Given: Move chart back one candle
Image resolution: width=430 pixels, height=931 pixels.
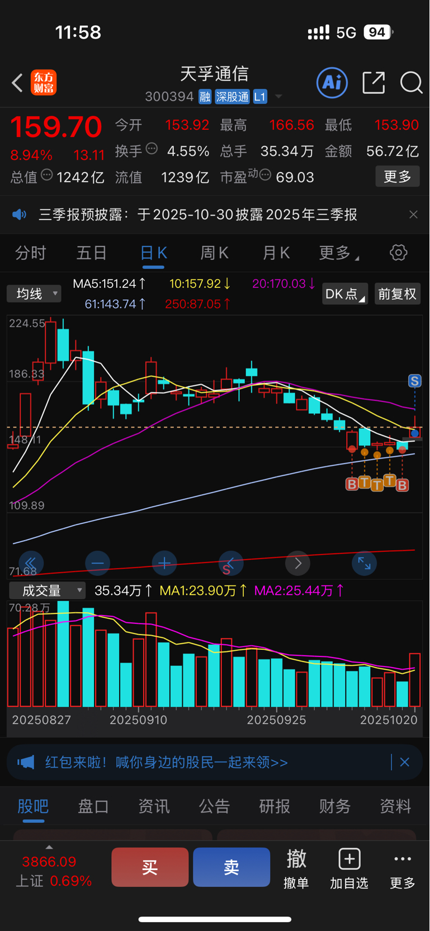Looking at the screenshot, I should pos(231,563).
